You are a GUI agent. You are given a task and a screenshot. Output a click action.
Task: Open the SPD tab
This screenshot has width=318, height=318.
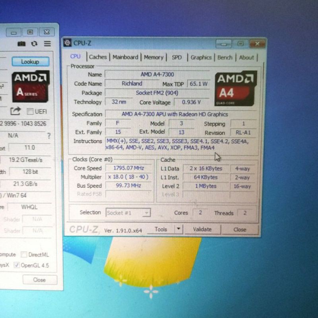(x=176, y=57)
